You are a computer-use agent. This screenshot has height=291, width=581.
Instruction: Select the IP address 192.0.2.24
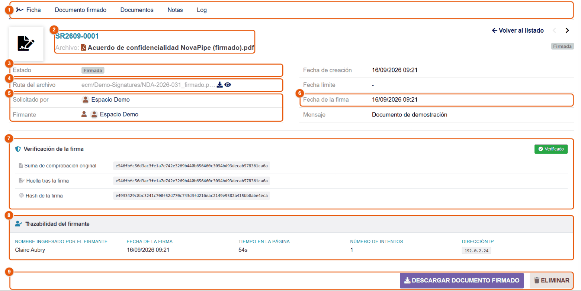(477, 251)
